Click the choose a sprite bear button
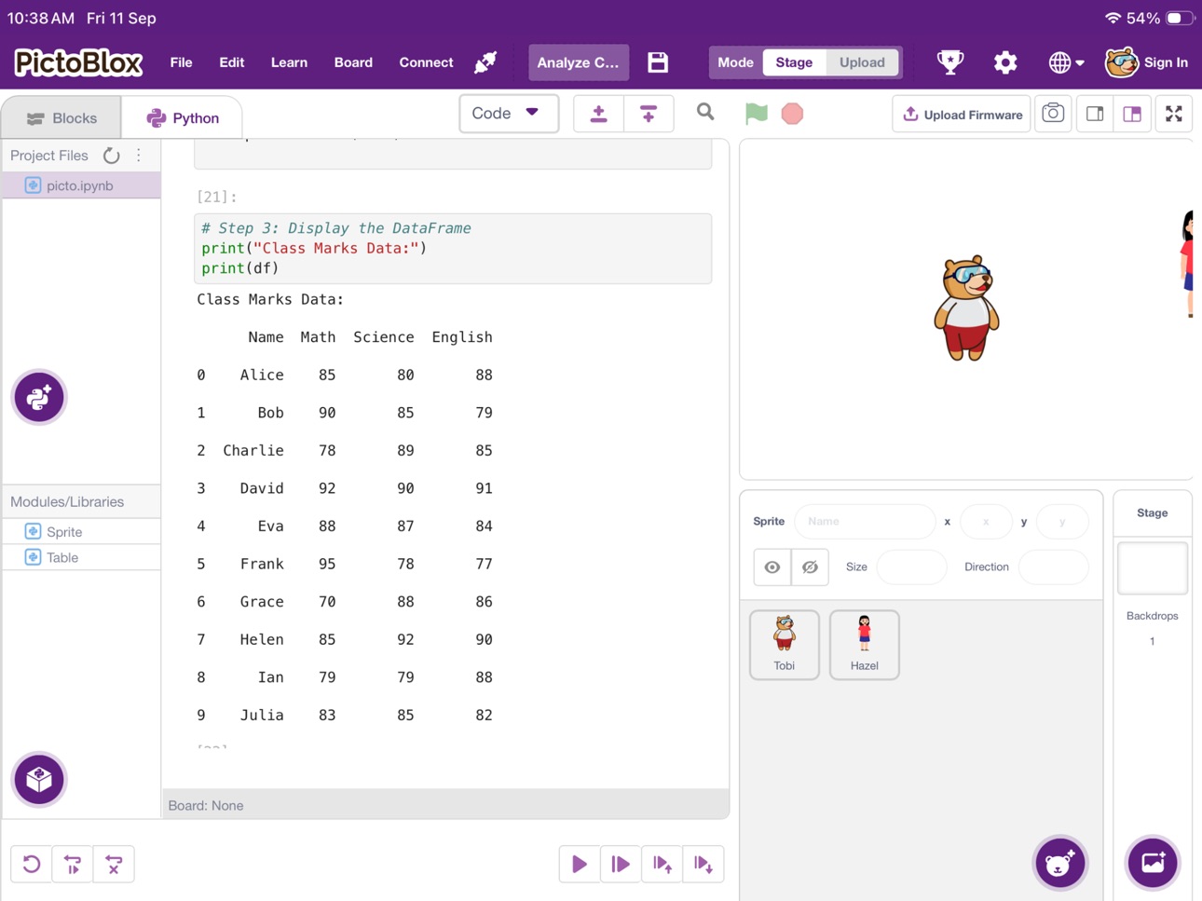1202x901 pixels. (x=1059, y=863)
